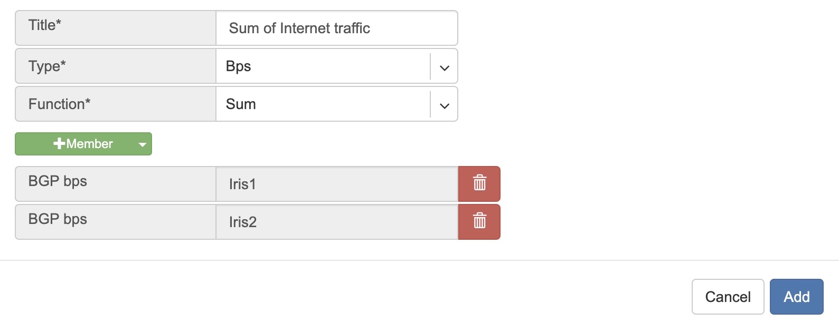Click the Title* label
Screen dimensions: 839x322
(45, 25)
